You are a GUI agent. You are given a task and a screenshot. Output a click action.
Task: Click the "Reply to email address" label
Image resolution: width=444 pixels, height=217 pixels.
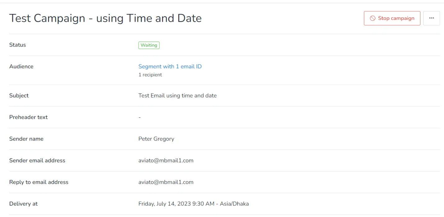click(x=39, y=182)
